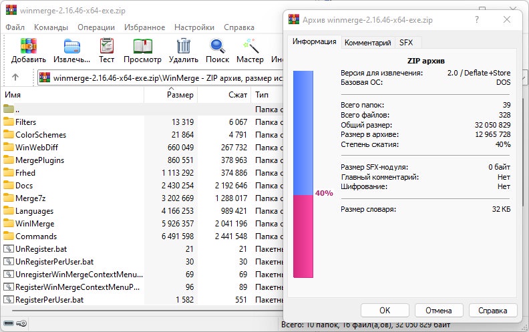
Task: Click the packed value 2 192 646
Action: point(231,186)
